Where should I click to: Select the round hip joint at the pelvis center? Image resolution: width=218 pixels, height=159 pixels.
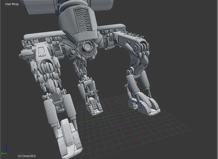[x=87, y=46]
